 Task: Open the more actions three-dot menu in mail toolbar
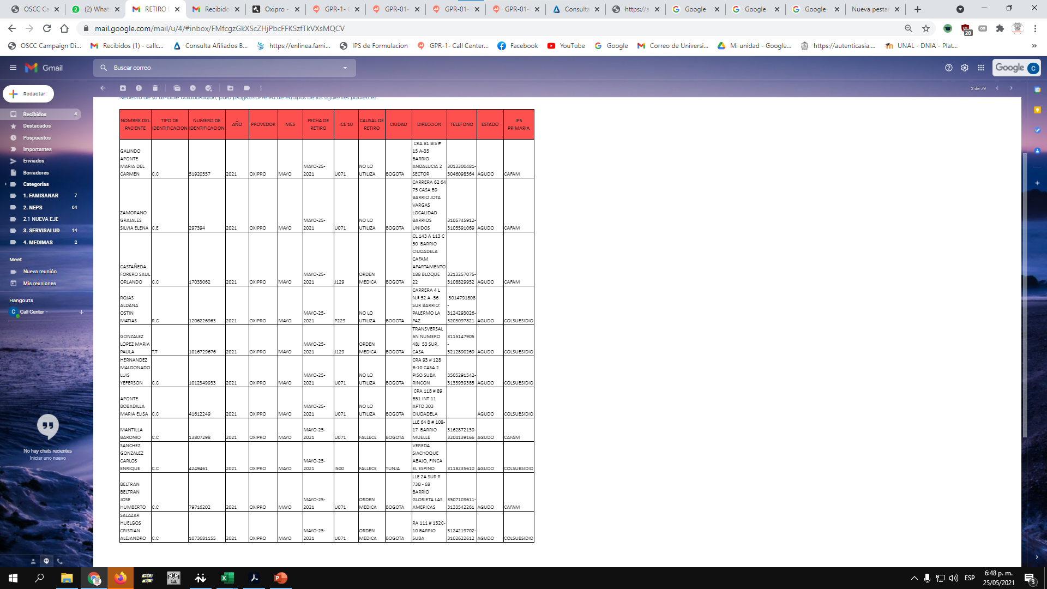(261, 88)
